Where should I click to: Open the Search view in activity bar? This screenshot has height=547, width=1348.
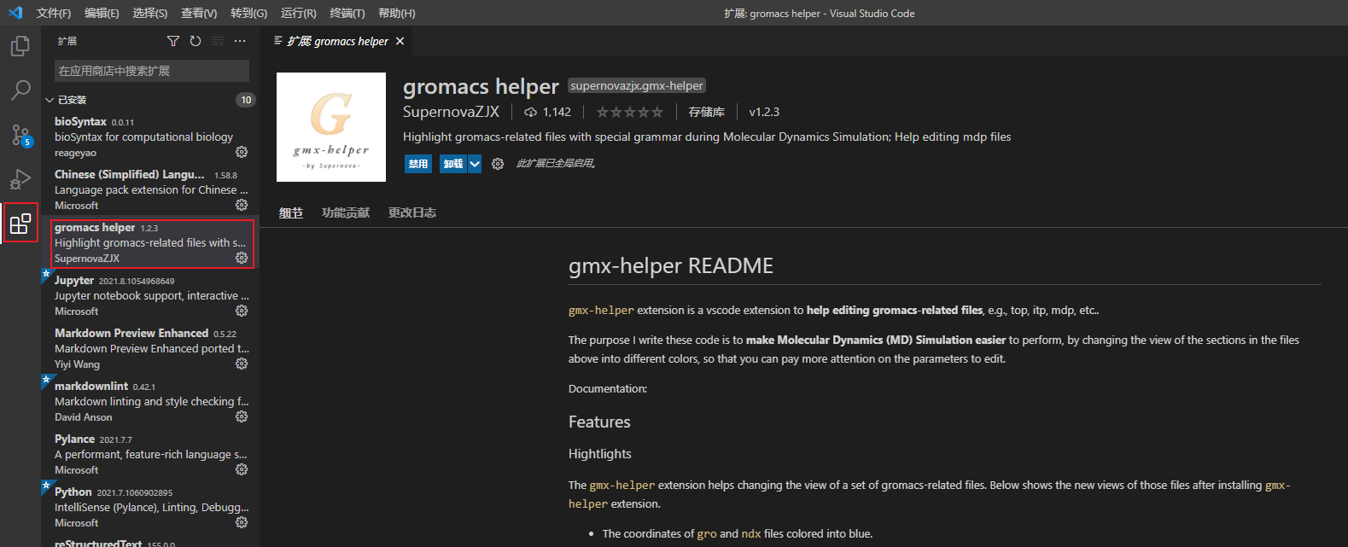(20, 90)
